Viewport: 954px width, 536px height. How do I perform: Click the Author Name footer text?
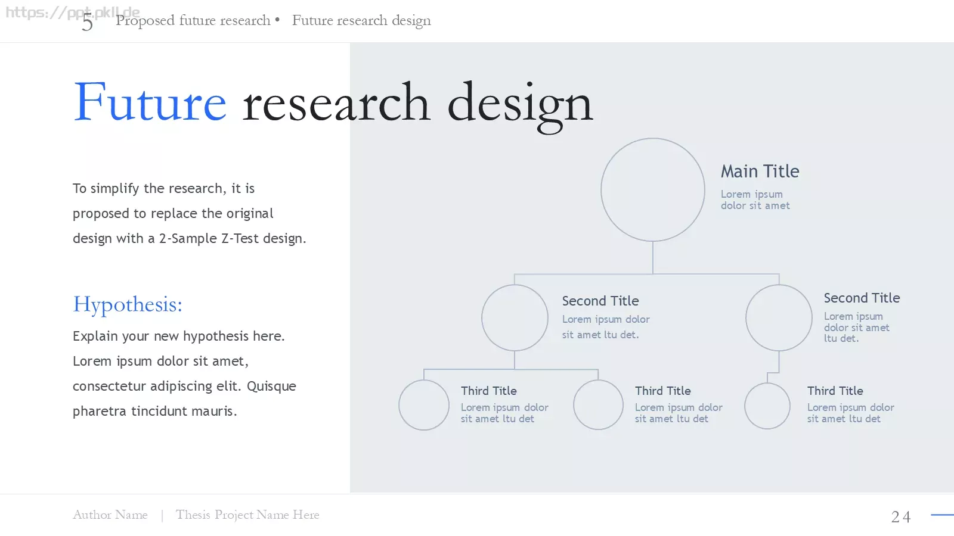coord(110,515)
